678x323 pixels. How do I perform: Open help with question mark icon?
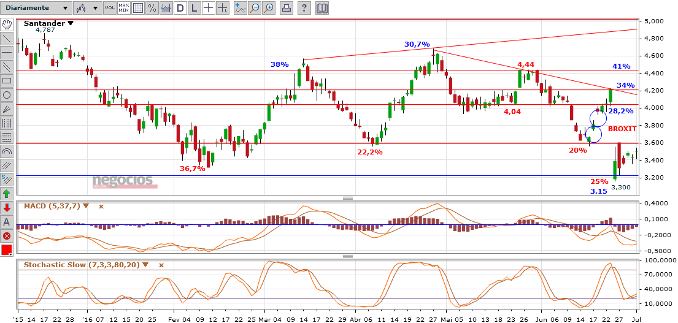[304, 7]
